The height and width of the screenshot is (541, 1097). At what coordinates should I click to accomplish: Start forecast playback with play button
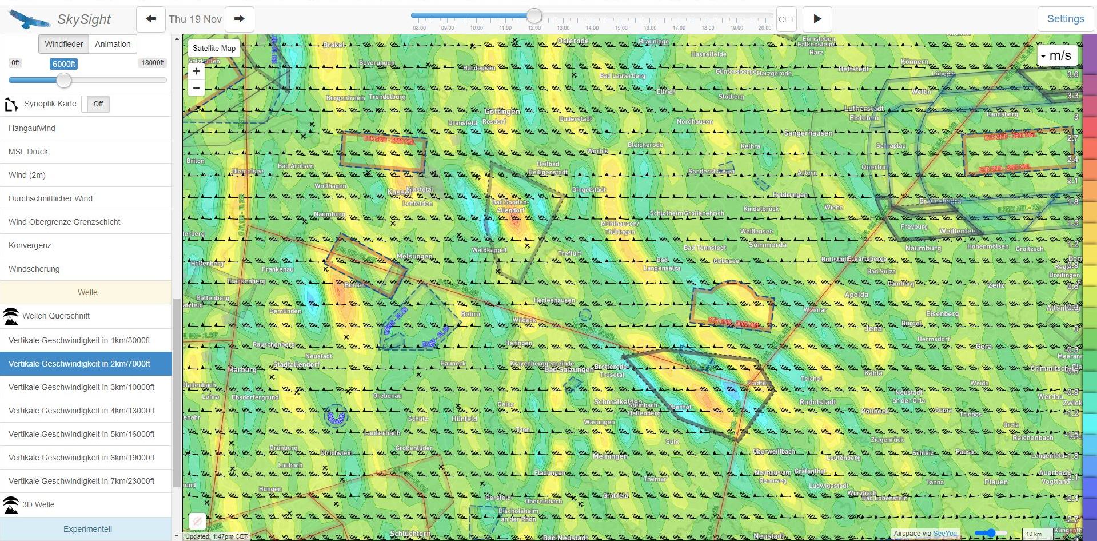(817, 19)
